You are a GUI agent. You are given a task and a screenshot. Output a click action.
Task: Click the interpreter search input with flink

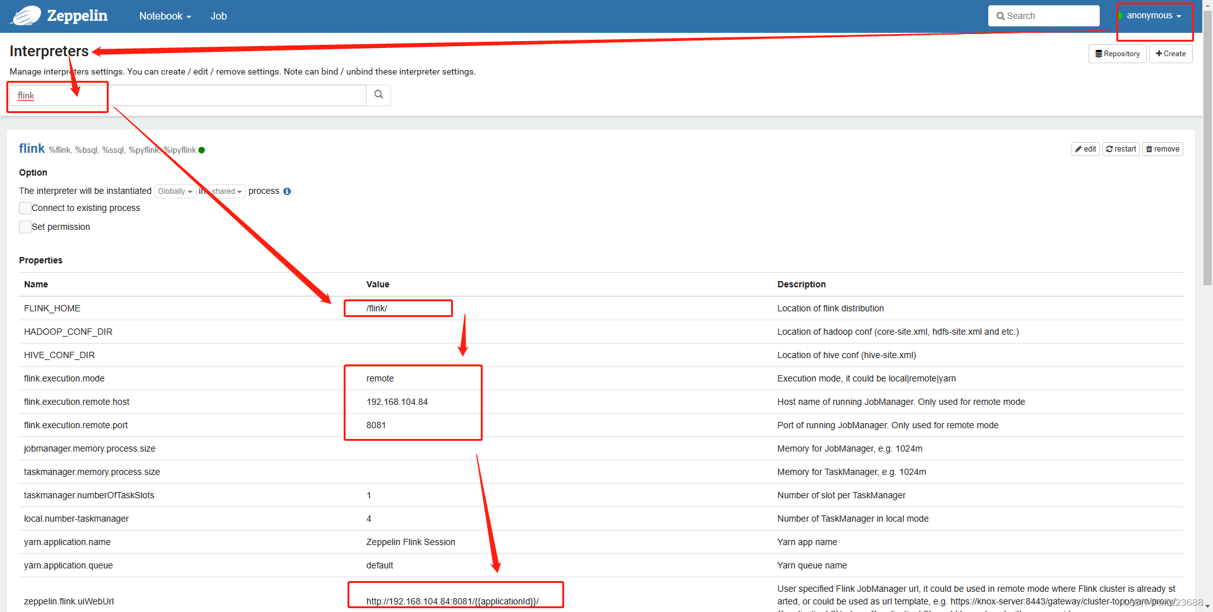(x=188, y=95)
